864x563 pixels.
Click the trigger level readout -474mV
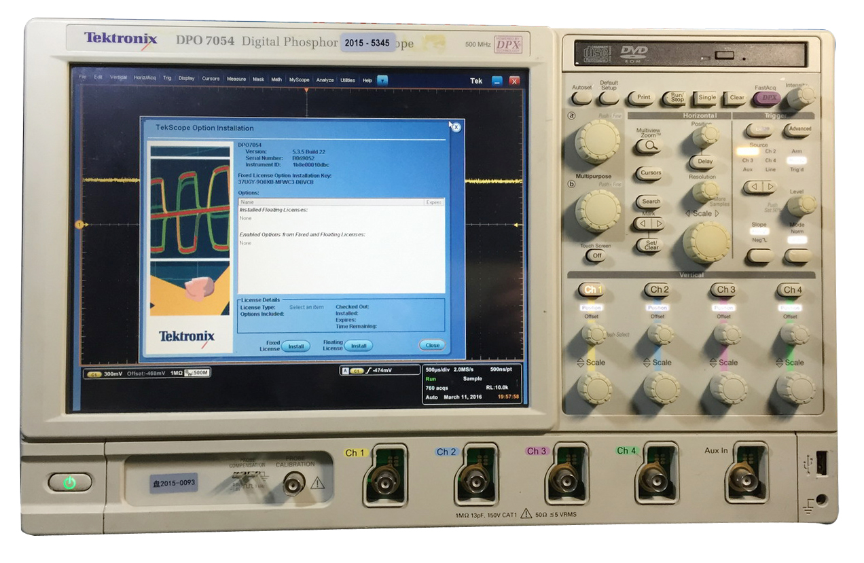pos(380,371)
